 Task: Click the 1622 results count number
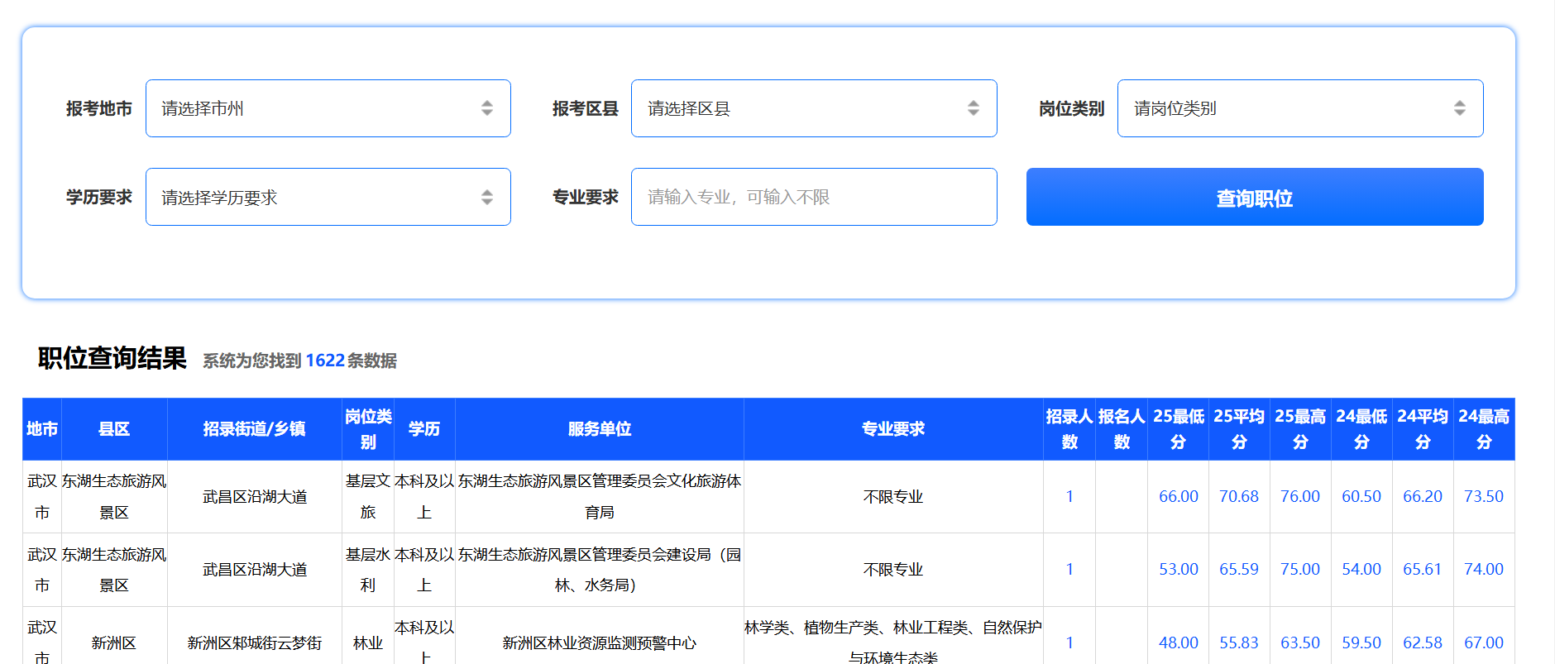tap(325, 361)
